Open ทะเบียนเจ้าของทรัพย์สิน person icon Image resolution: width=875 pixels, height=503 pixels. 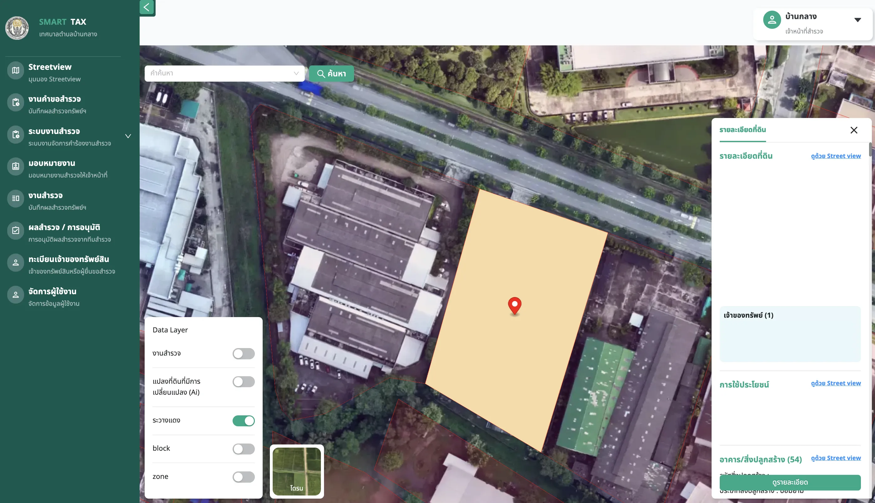[x=16, y=263]
